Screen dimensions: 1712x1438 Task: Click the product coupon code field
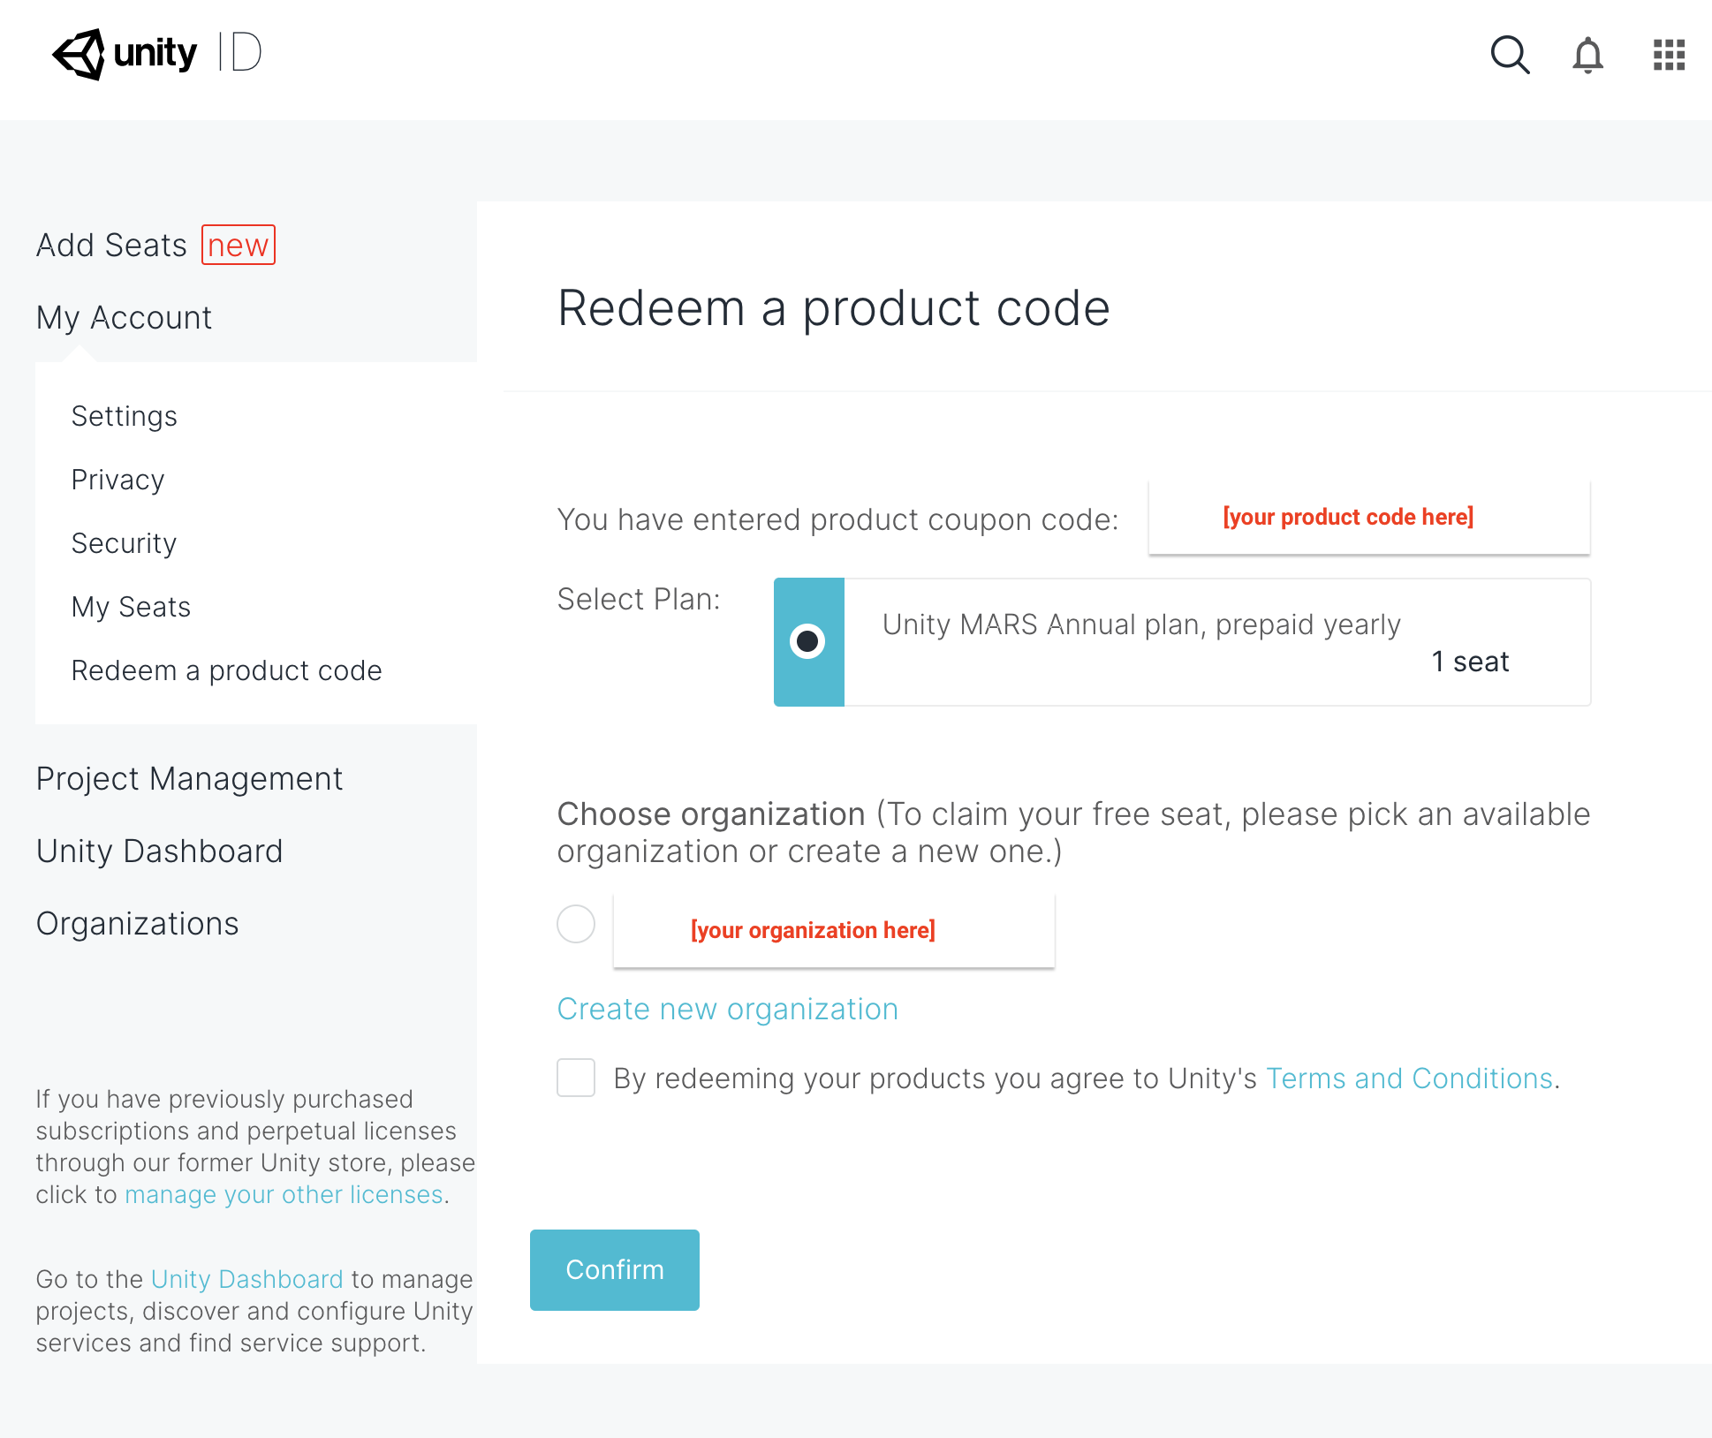pos(1369,518)
